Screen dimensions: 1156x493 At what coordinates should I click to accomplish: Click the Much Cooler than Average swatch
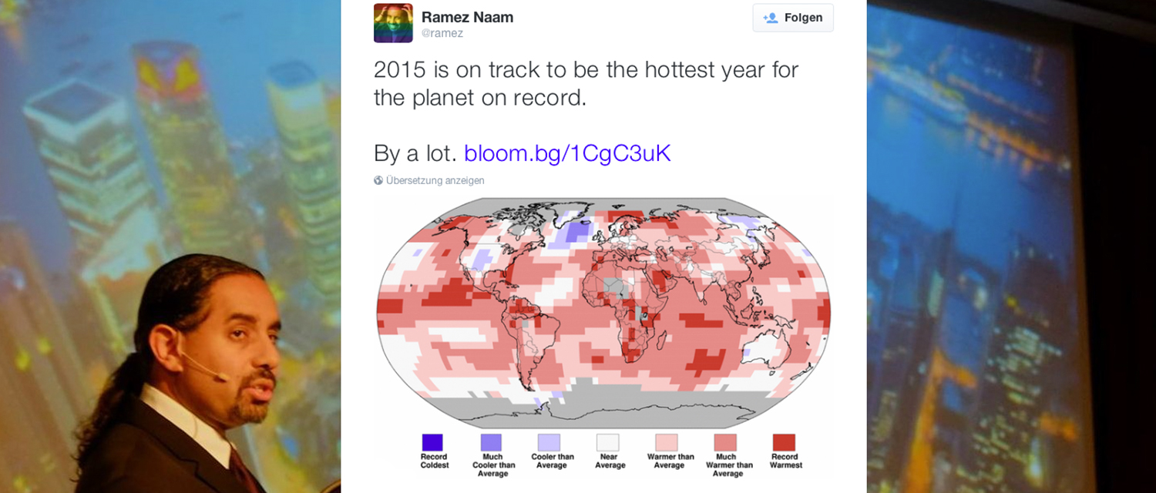click(x=491, y=442)
